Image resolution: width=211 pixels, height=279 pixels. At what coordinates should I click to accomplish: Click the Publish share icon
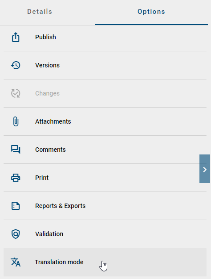pyautogui.click(x=16, y=37)
